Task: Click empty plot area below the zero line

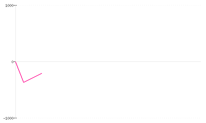Action: point(118,92)
